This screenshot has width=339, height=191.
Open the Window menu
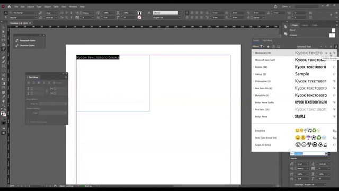coord(73,7)
